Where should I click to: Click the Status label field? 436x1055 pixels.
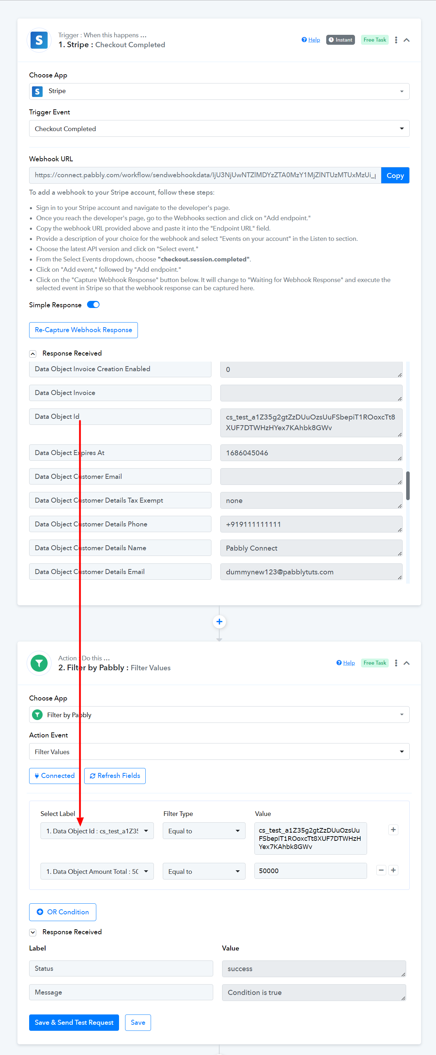(x=121, y=969)
